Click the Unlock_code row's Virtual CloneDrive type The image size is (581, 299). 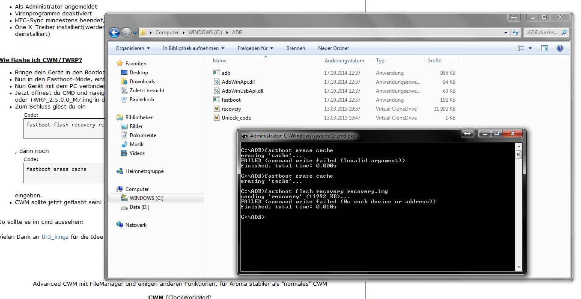(x=396, y=118)
